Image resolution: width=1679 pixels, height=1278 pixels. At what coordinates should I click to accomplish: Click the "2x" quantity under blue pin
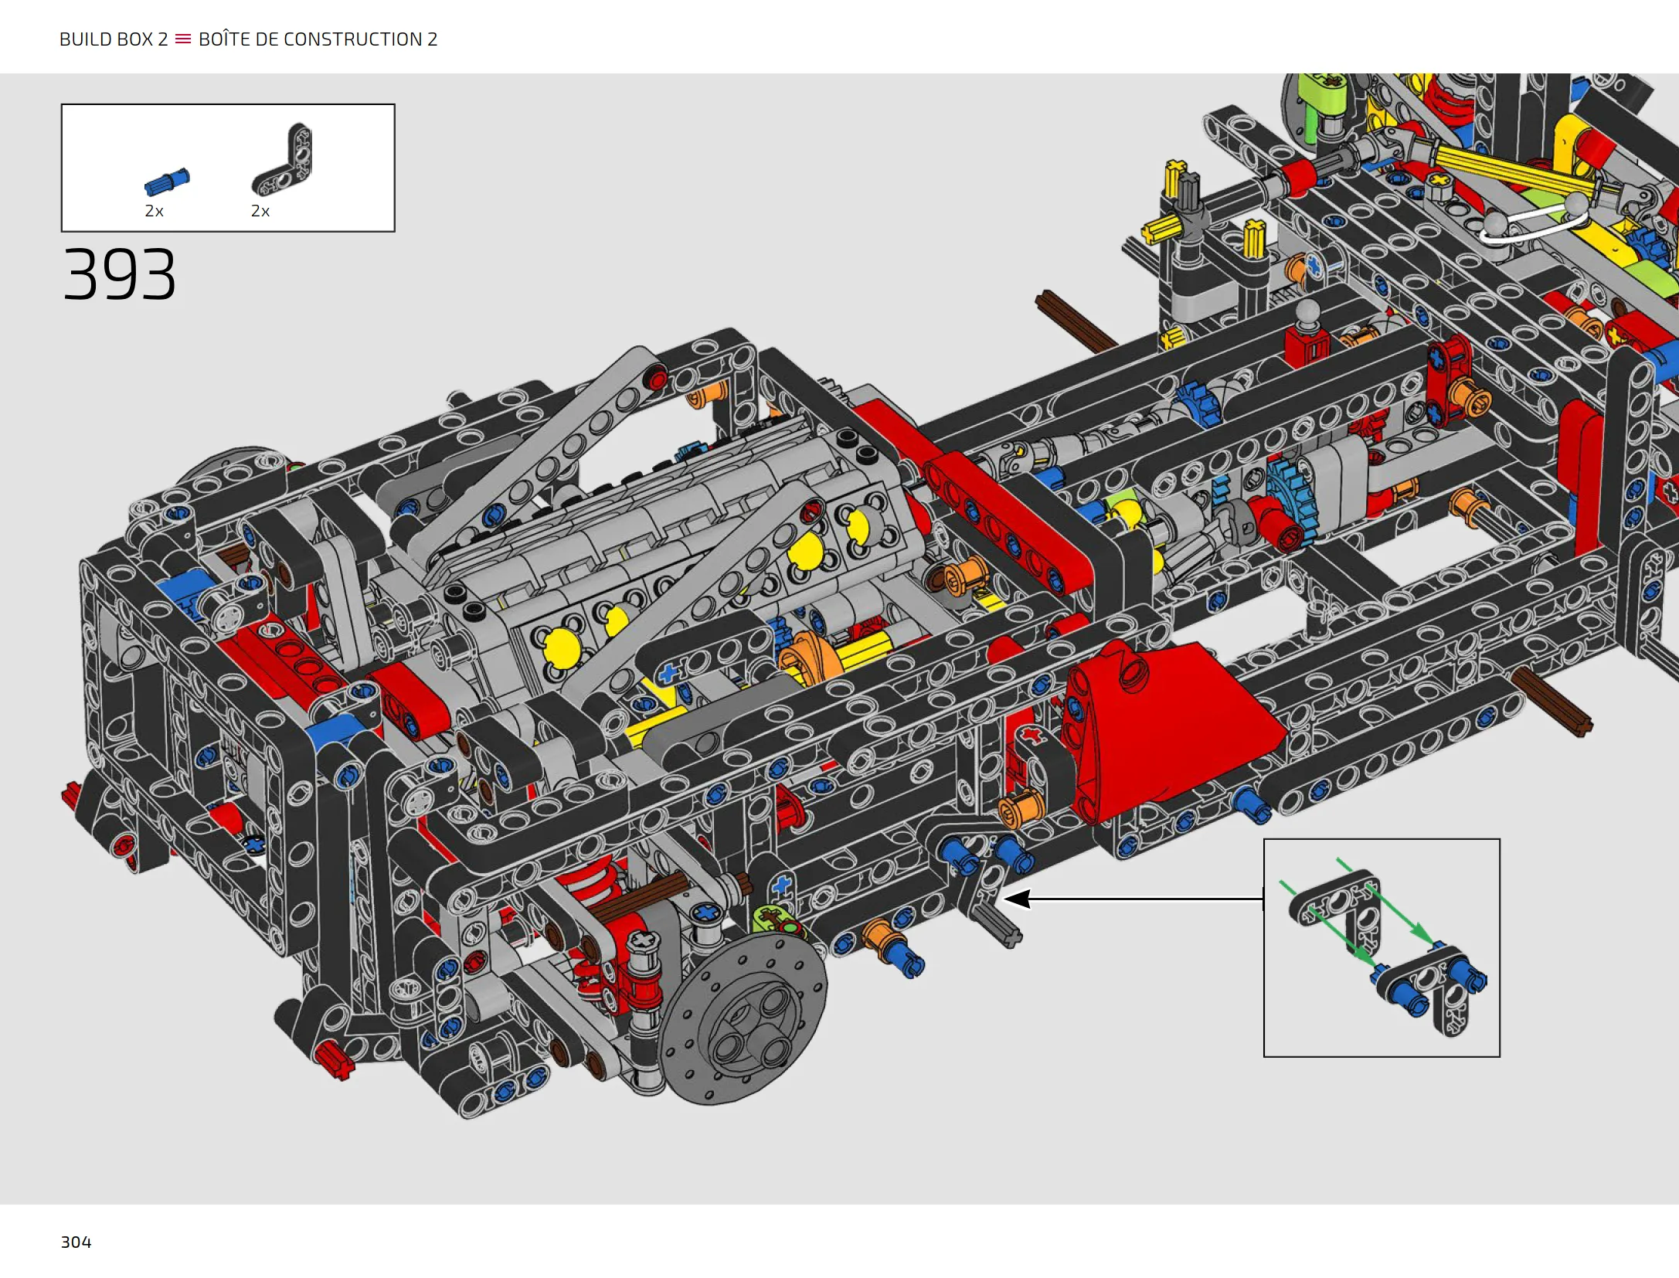click(154, 211)
